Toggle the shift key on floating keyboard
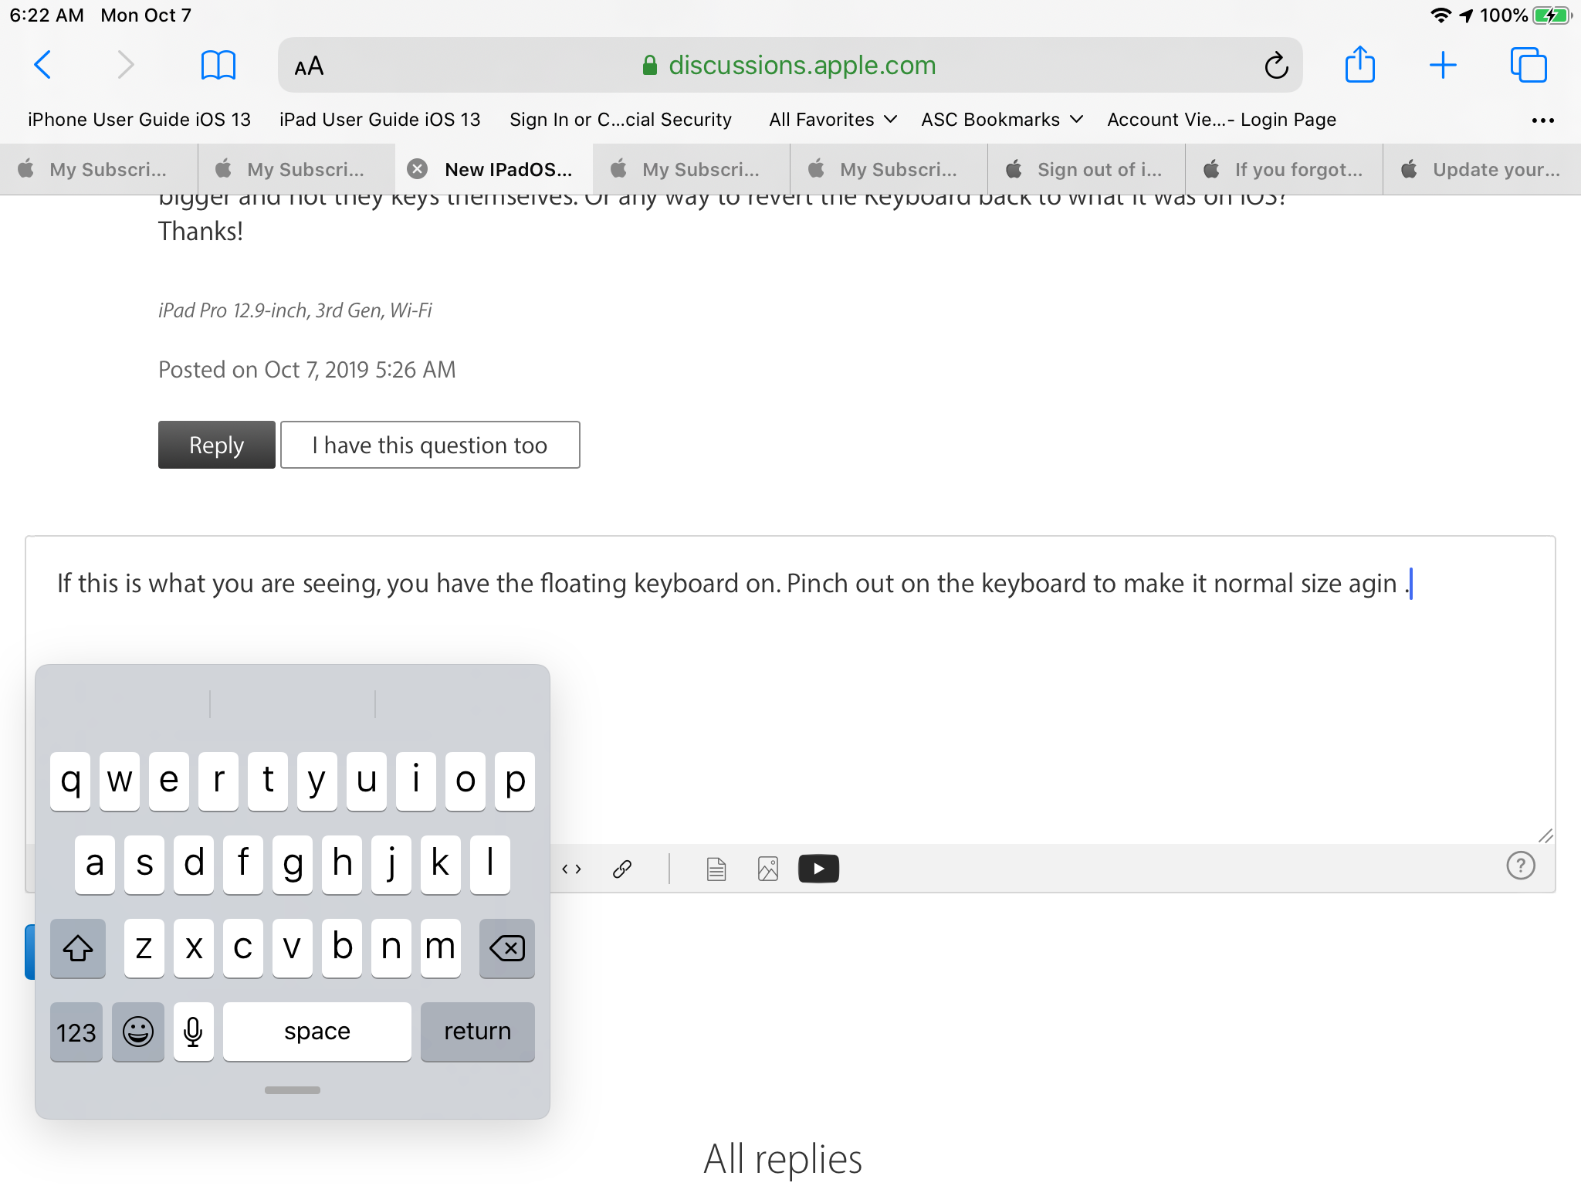1581x1186 pixels. (x=78, y=947)
